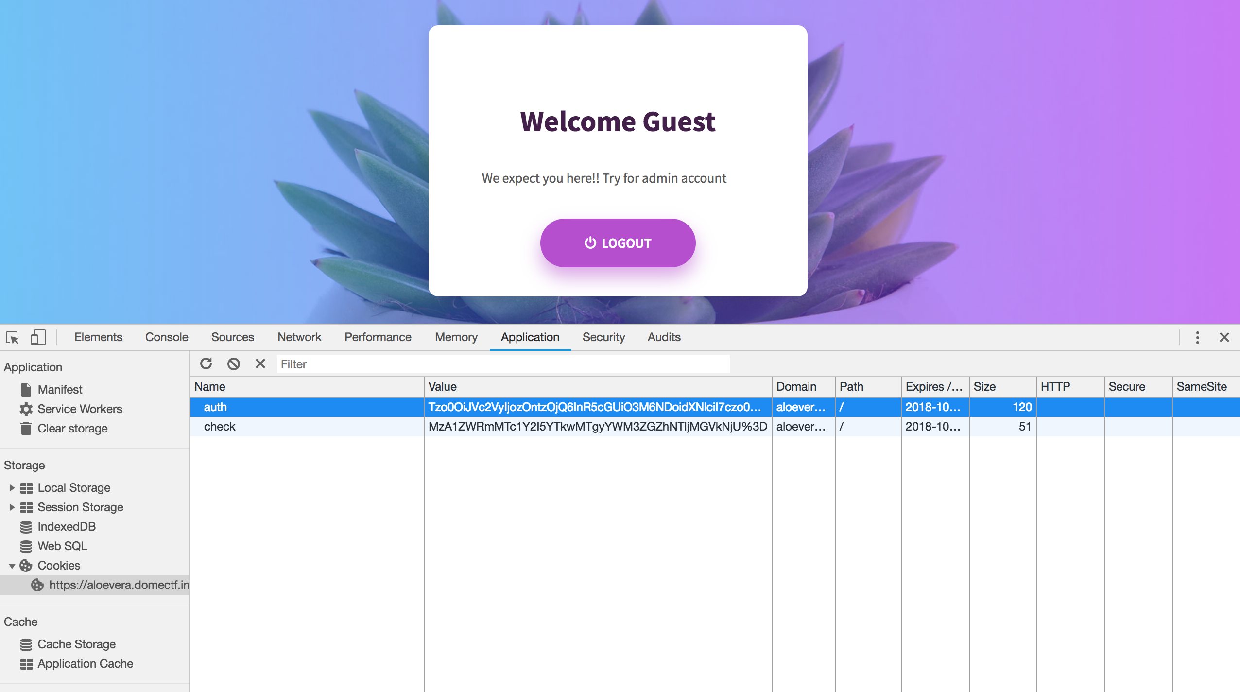Viewport: 1240px width, 692px height.
Task: Select the check cookie row
Action: coord(220,427)
